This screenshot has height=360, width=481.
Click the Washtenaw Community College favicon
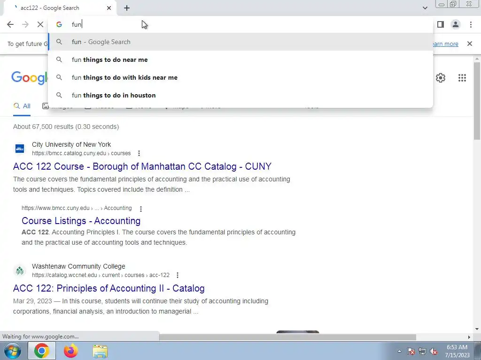(x=20, y=270)
